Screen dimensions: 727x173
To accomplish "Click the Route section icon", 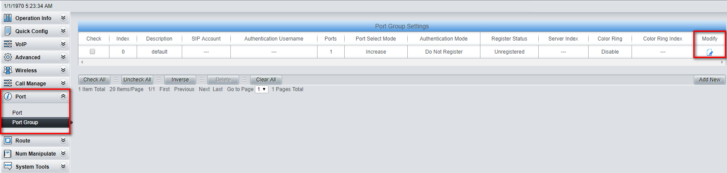I will tap(8, 140).
